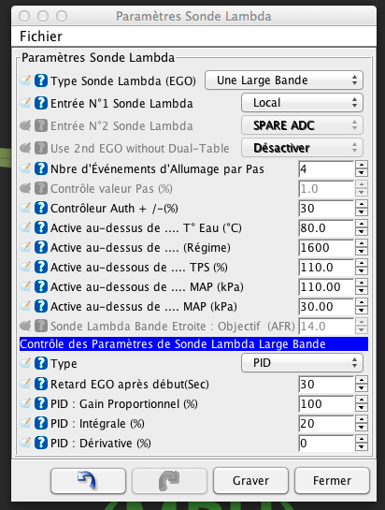Increase Nbre d'Événements d'Allumage par Pas value
This screenshot has height=510, width=385.
tap(362, 165)
